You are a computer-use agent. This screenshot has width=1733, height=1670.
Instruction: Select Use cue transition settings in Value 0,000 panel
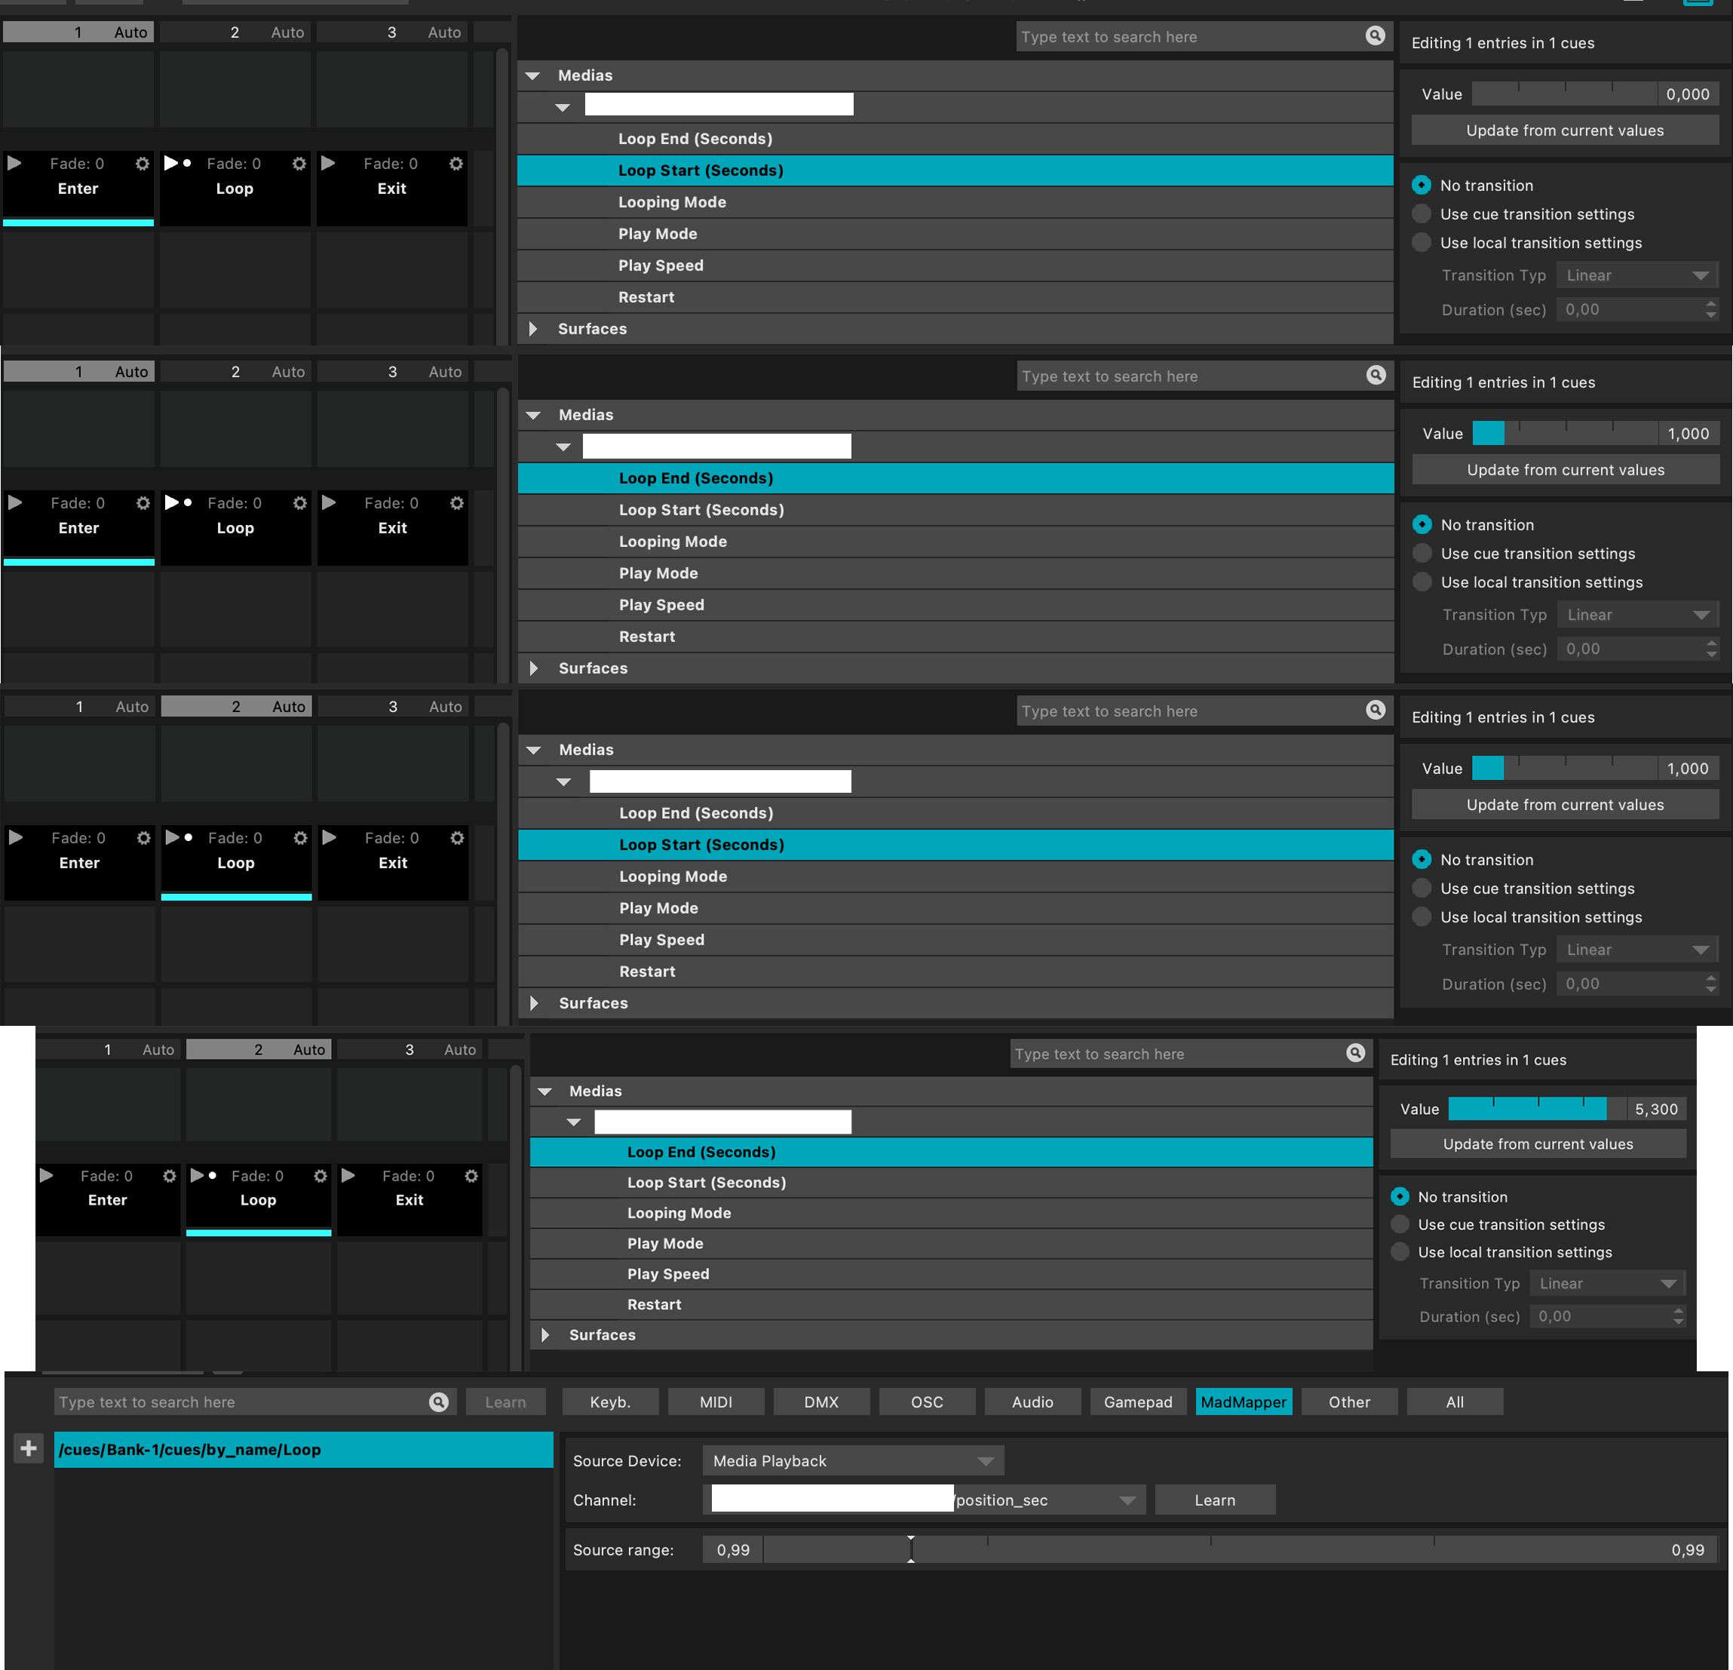[x=1421, y=214]
